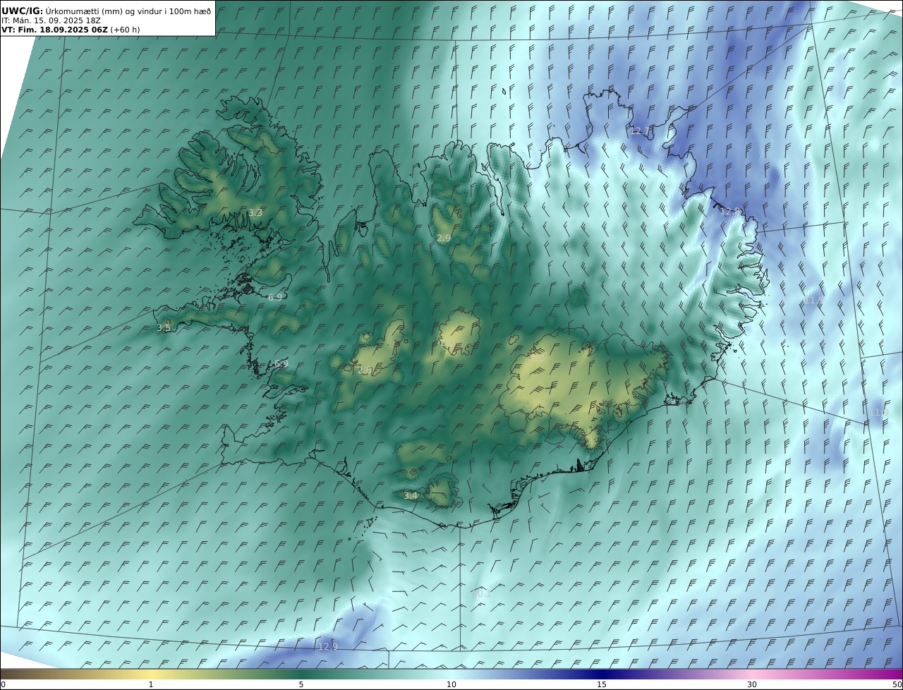Select the valid time line 'VT: Fim. 18.09.2025 06Z'
Image resolution: width=903 pixels, height=690 pixels.
[x=69, y=30]
